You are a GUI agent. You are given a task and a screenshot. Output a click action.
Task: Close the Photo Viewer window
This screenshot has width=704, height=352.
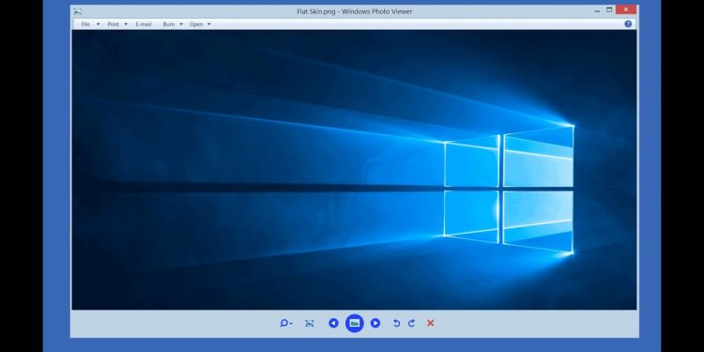point(626,9)
